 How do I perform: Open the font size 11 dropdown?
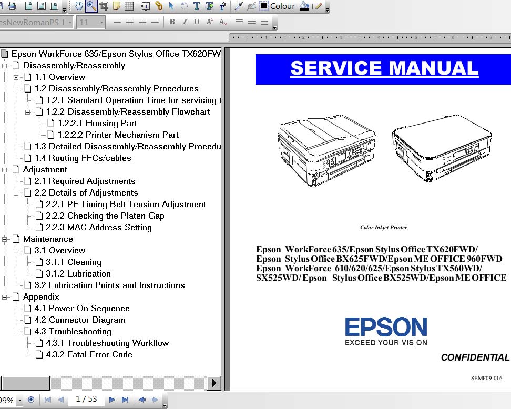click(101, 23)
